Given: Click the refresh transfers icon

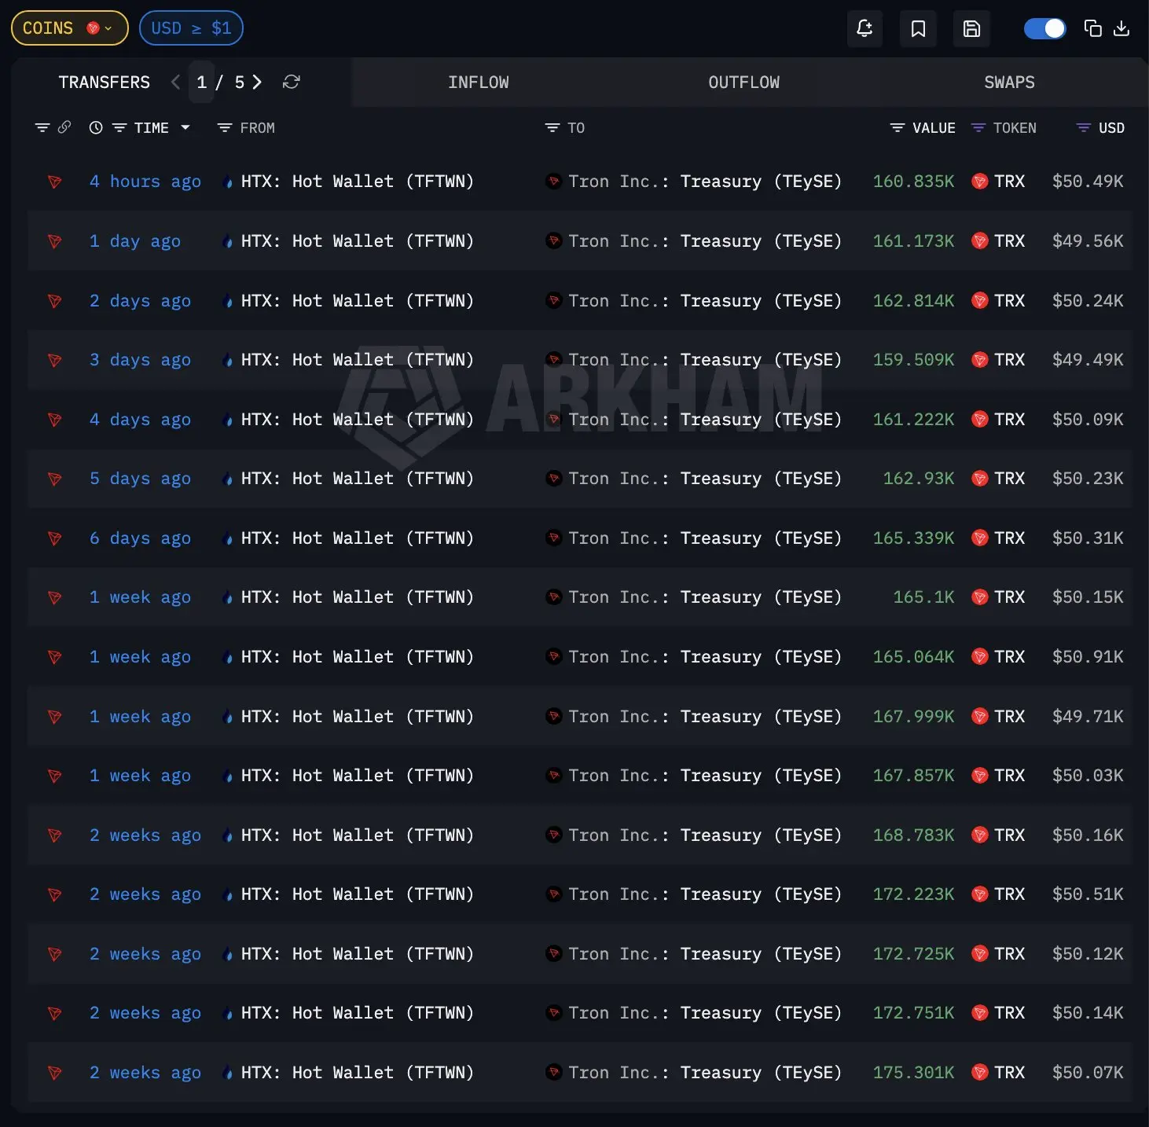Looking at the screenshot, I should pyautogui.click(x=292, y=82).
